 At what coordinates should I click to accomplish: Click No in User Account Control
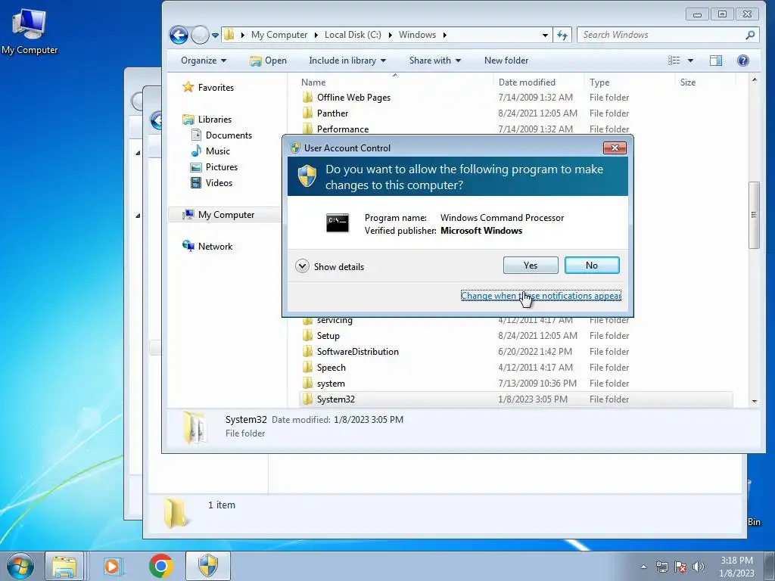click(x=592, y=266)
